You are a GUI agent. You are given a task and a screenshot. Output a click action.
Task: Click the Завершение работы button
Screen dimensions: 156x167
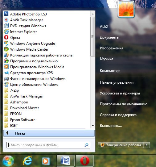click(x=121, y=145)
